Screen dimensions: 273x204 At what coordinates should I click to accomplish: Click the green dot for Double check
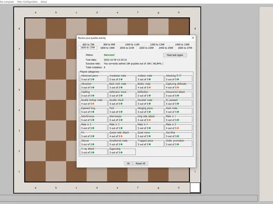click(122, 104)
